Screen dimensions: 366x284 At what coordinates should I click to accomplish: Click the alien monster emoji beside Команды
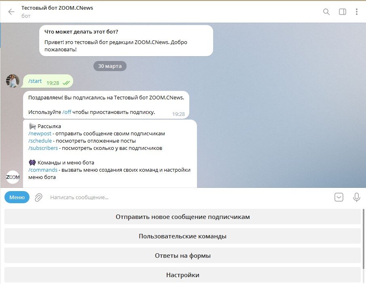pos(32,162)
